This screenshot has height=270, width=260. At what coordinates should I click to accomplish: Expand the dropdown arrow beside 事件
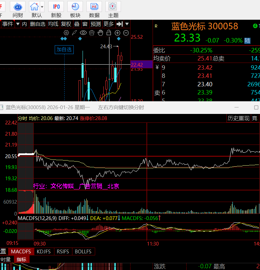18,24
